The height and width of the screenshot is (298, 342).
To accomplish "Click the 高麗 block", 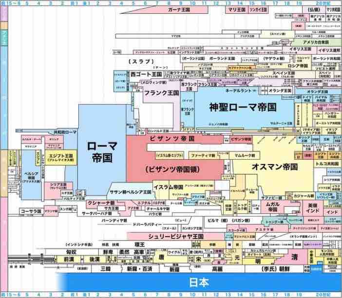I will pyautogui.click(x=217, y=269).
